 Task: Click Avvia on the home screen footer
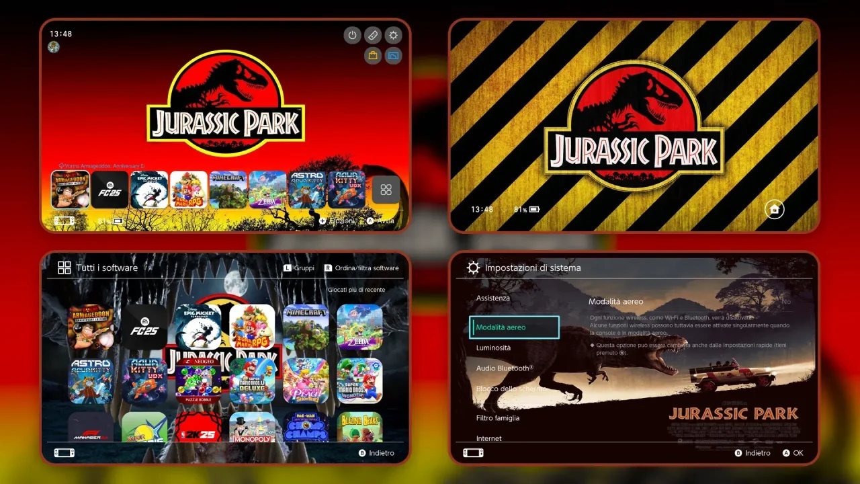click(x=380, y=220)
